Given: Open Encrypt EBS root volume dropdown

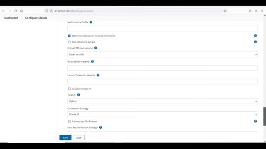Looking at the screenshot, I should click(163, 54).
